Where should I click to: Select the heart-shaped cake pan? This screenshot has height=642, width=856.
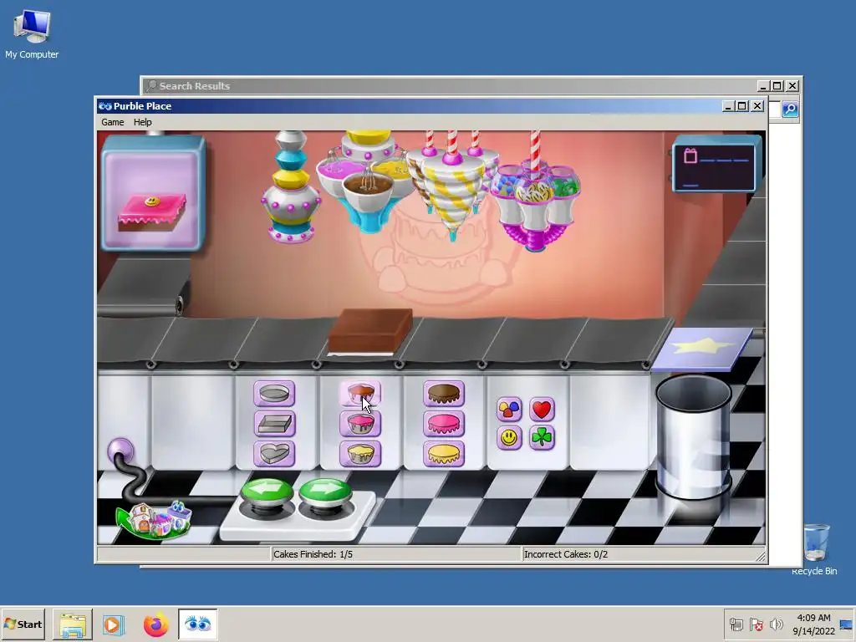click(x=274, y=453)
